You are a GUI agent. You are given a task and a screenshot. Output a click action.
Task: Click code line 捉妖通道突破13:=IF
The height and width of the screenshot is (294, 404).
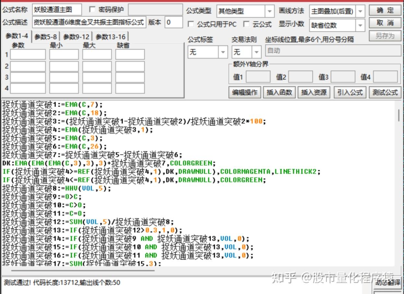click(92, 230)
